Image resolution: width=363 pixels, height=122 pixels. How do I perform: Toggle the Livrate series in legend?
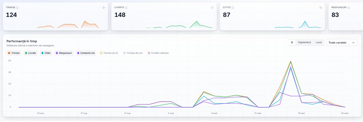click(x=30, y=53)
